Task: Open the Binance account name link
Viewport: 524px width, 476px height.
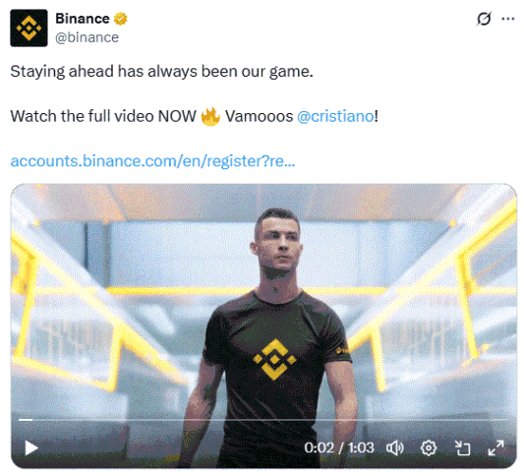Action: [x=83, y=19]
